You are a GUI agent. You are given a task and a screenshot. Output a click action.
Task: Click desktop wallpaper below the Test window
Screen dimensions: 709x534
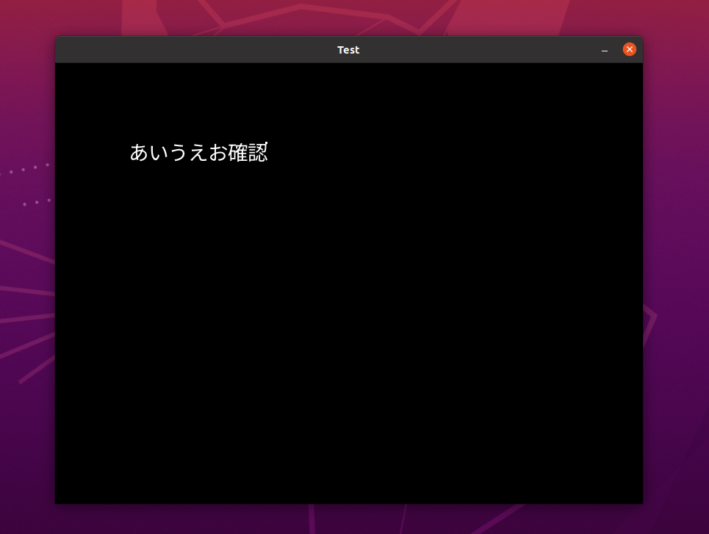349,520
